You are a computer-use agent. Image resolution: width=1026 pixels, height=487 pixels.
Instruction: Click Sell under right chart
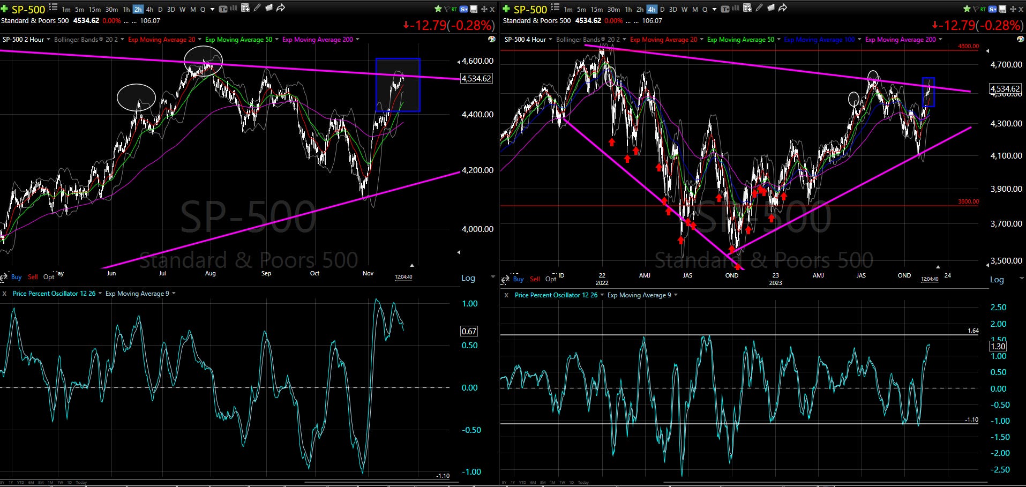[535, 279]
